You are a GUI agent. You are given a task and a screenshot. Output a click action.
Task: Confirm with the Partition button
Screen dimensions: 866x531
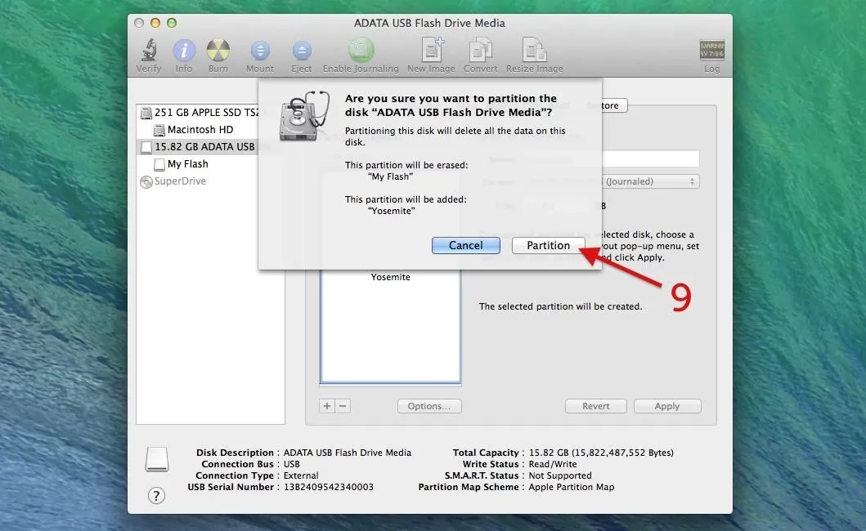pos(548,246)
